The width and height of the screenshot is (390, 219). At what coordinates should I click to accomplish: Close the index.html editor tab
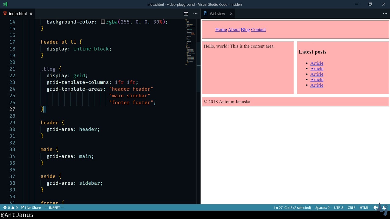(31, 14)
